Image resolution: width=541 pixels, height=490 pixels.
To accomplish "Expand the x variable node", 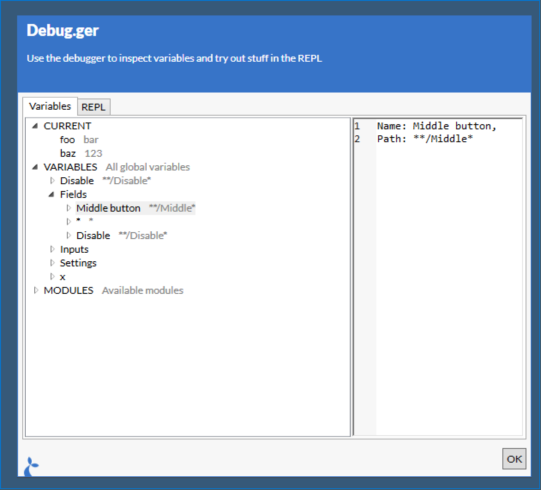I will point(52,277).
